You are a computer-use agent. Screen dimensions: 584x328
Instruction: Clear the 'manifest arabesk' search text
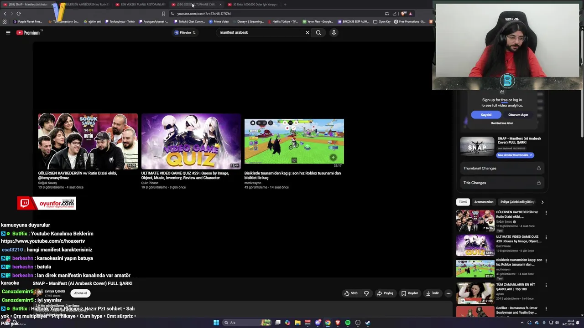point(307,32)
